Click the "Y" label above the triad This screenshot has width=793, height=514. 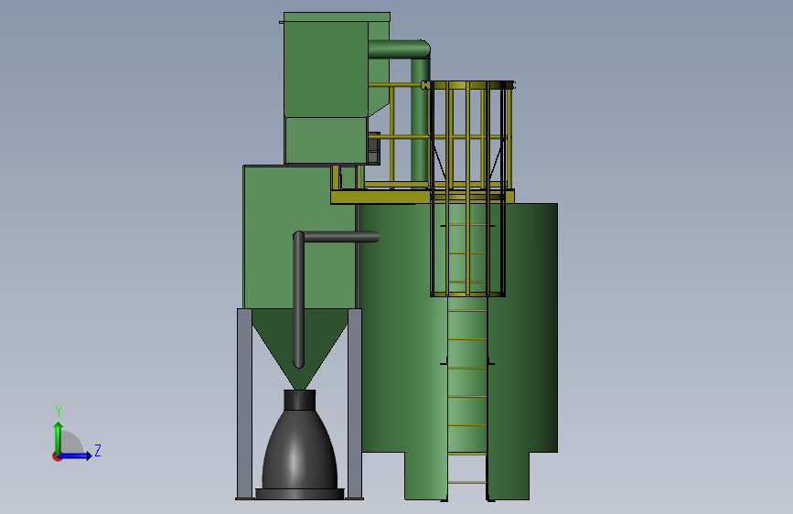click(x=59, y=412)
